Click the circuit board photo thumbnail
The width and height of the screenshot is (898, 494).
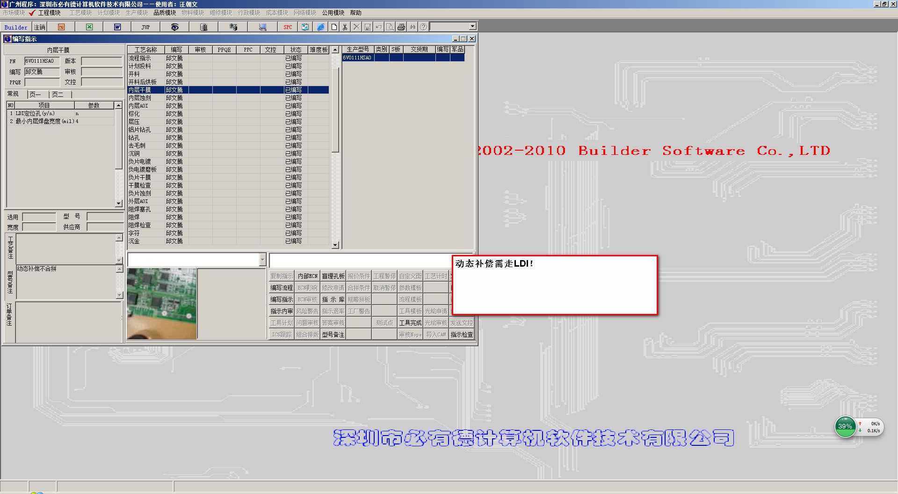point(162,304)
